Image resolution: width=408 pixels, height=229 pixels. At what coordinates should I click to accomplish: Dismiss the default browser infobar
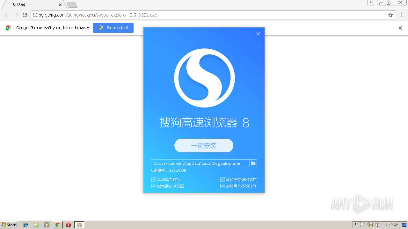400,28
